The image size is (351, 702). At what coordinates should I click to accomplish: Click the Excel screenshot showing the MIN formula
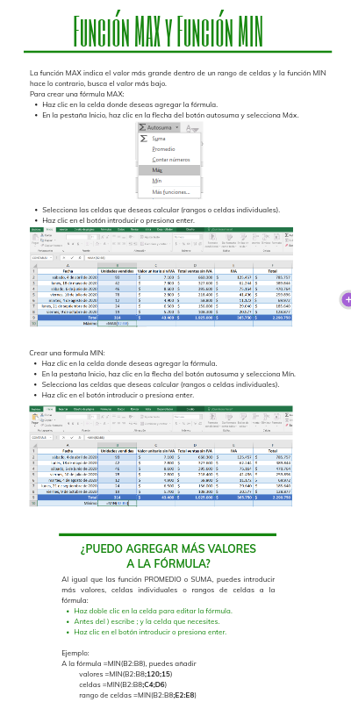coord(161,456)
